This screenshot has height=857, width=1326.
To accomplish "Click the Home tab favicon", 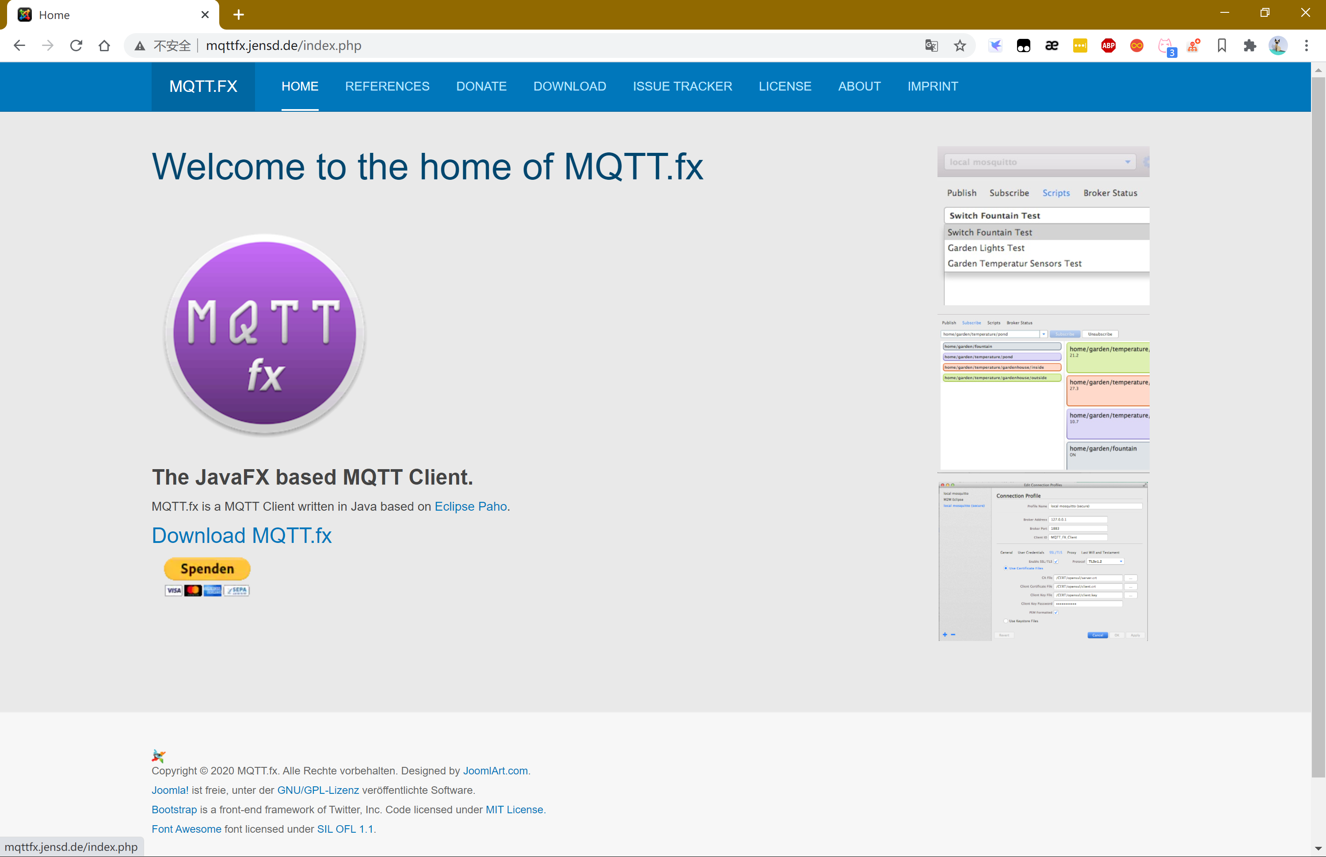I will [x=24, y=15].
